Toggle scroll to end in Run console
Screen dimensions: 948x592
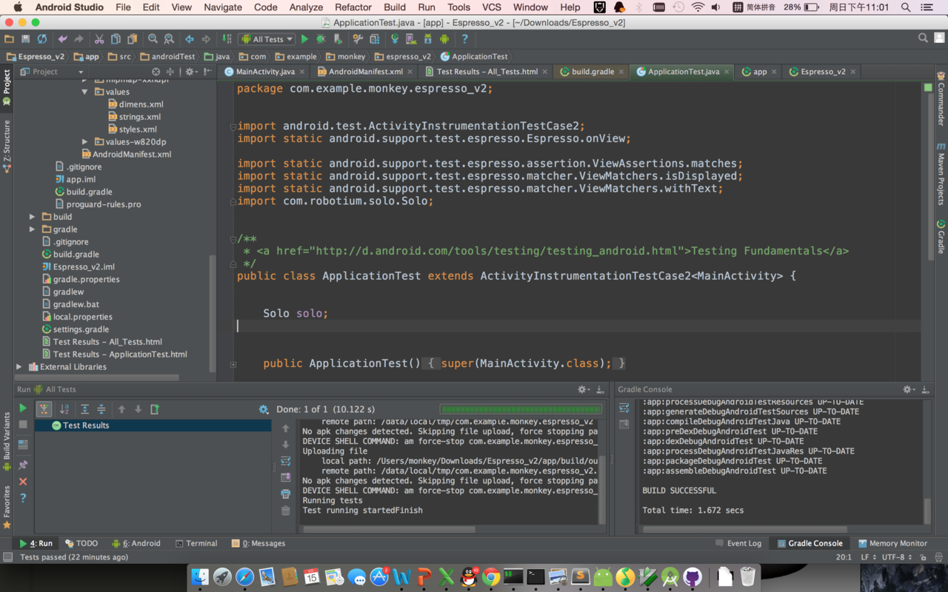[x=286, y=477]
